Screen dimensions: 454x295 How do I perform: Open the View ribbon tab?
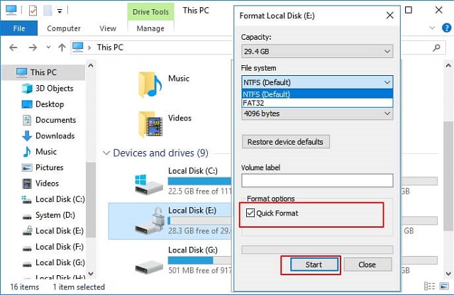tap(108, 28)
